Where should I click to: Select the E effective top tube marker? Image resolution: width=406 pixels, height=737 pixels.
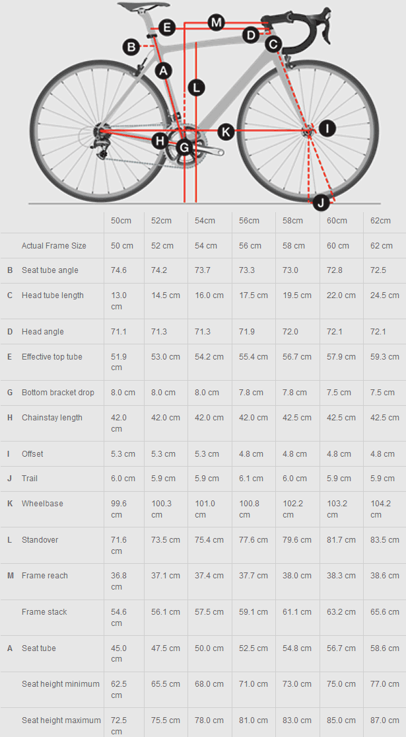point(166,28)
